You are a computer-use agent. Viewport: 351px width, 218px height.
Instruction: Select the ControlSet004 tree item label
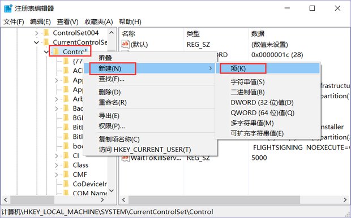[76, 33]
